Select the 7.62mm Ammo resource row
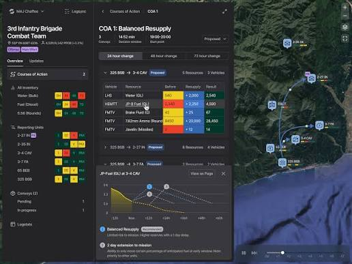Viewport: 352px width, 264px height. [164, 121]
